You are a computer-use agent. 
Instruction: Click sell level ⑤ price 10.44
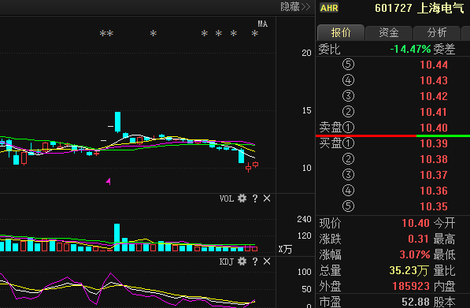click(434, 65)
